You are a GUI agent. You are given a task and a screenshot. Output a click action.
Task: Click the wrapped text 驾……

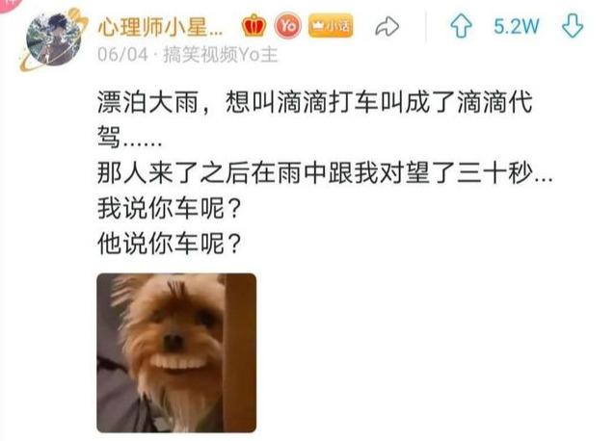(x=129, y=138)
